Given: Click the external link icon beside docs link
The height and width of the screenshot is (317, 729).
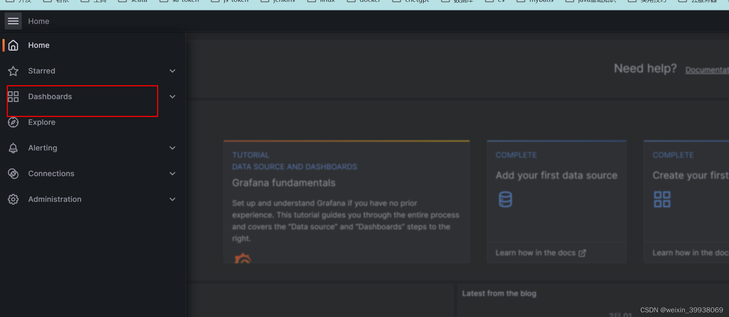Looking at the screenshot, I should pyautogui.click(x=582, y=253).
